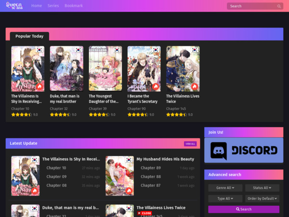
Task: Click the Queen Scans logo
Action: coord(14,5)
